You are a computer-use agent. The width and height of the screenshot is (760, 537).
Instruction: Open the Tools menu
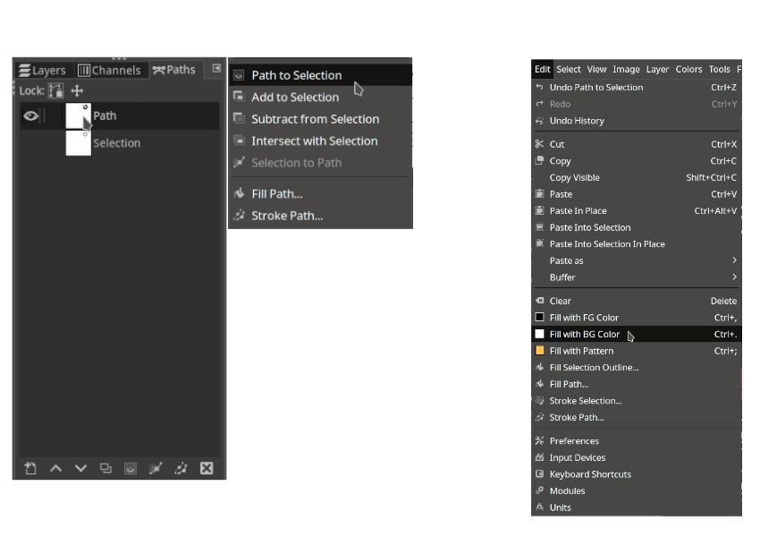(719, 70)
